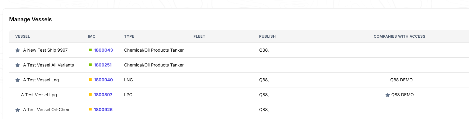Click star icon beside A New Test Ship 9997
Screen dimensions: 469x119
point(18,50)
